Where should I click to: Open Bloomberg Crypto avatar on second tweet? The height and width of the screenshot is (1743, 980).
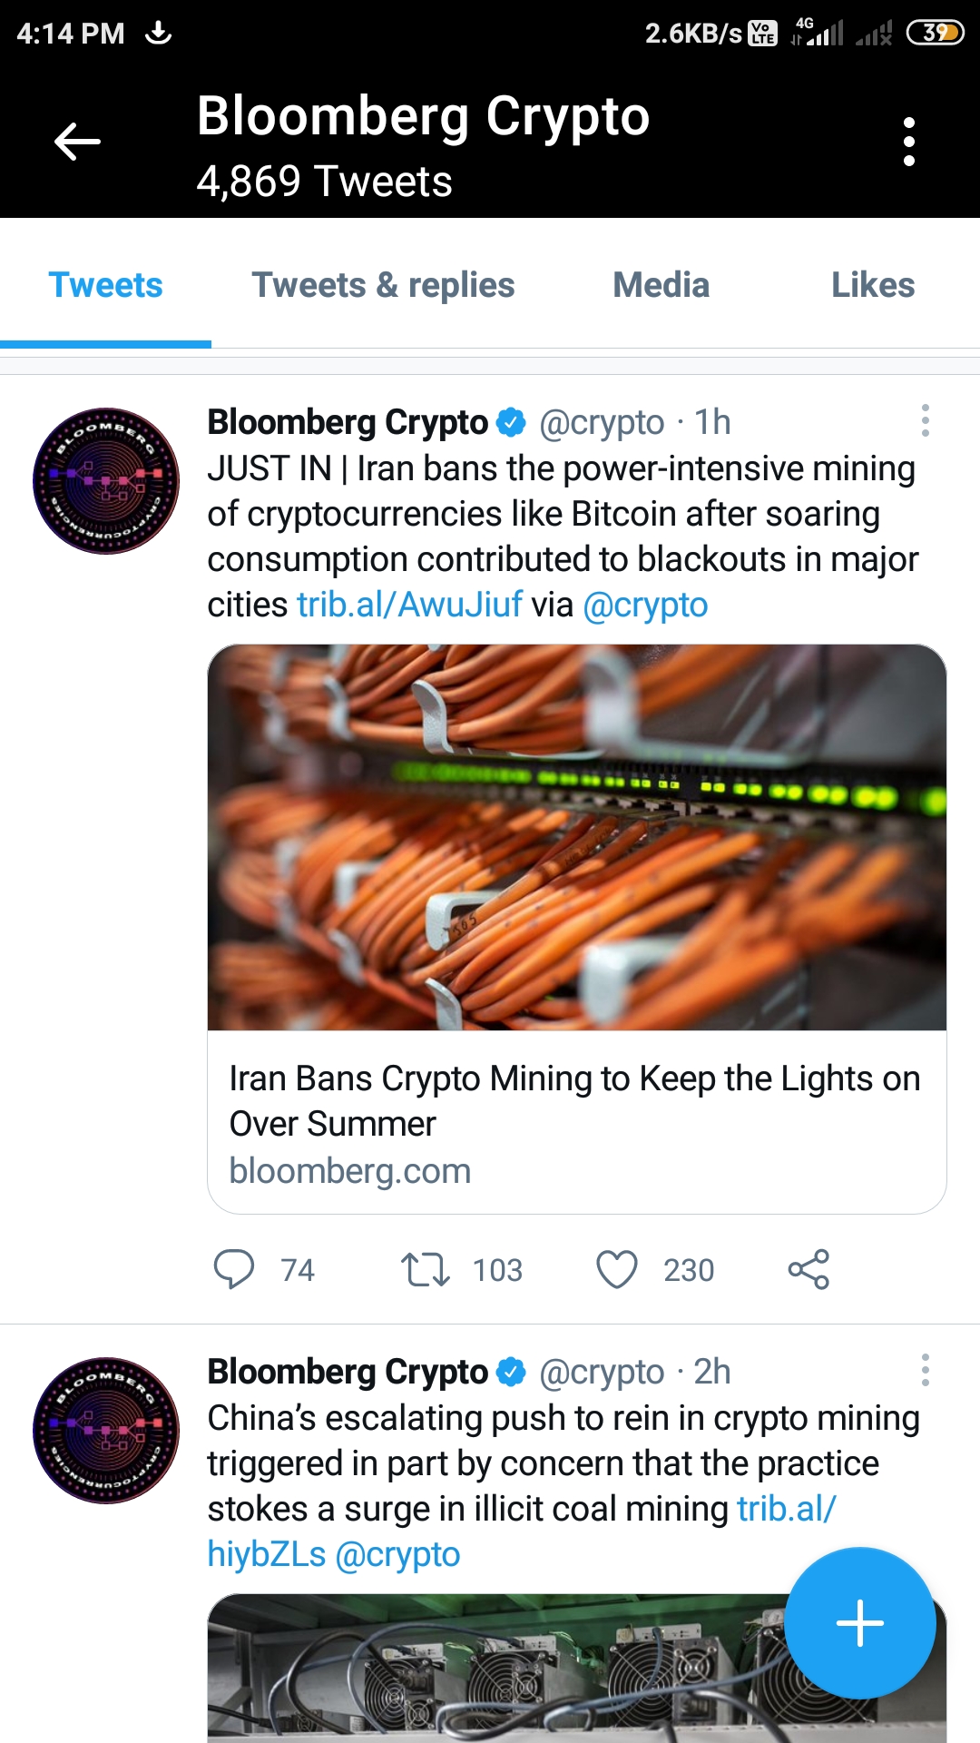click(106, 1431)
